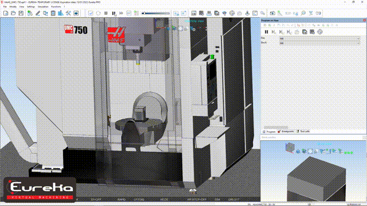Open the File menu
This screenshot has width=367, height=206.
[x=5, y=7]
